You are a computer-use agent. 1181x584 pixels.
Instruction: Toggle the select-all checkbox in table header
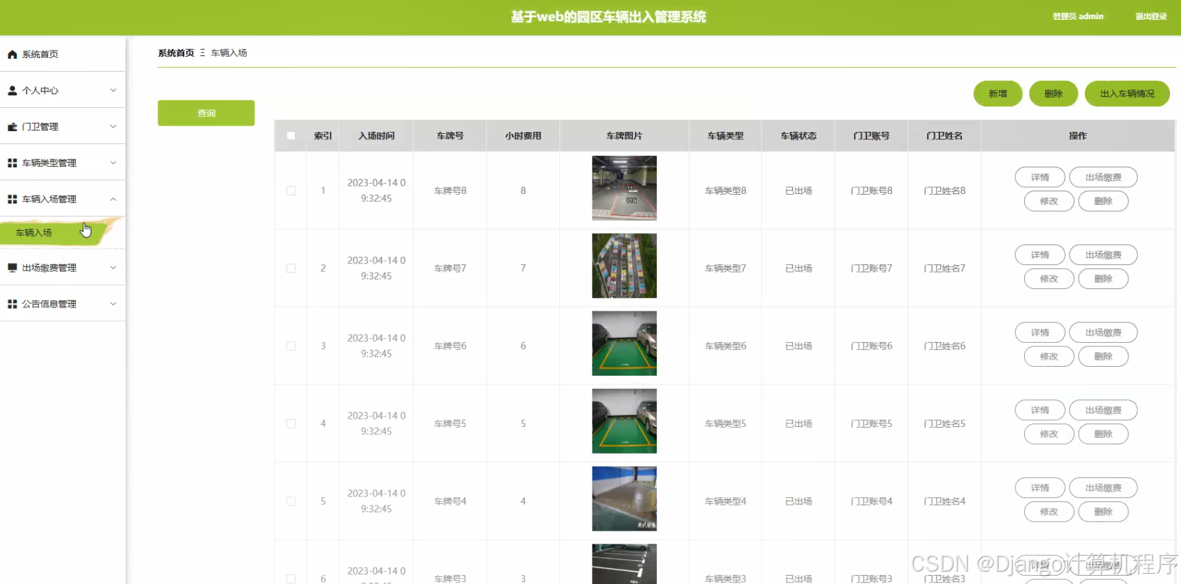coord(291,136)
